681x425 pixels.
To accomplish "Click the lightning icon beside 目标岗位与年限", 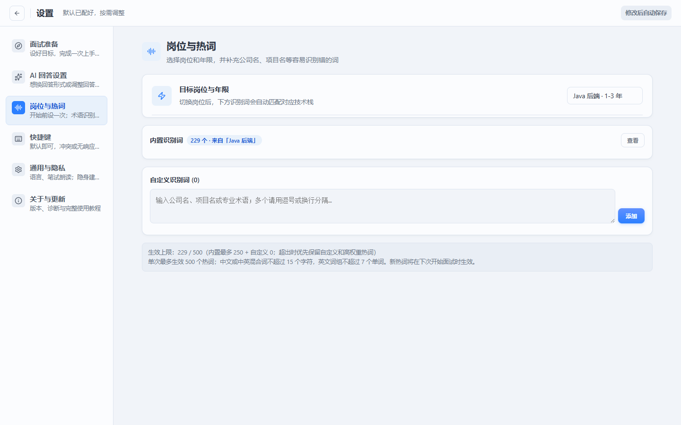I will point(162,96).
